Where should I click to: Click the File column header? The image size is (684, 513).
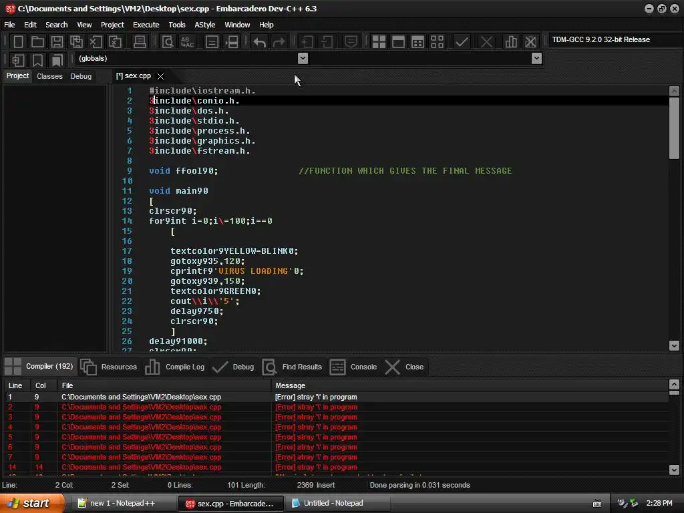[164, 385]
